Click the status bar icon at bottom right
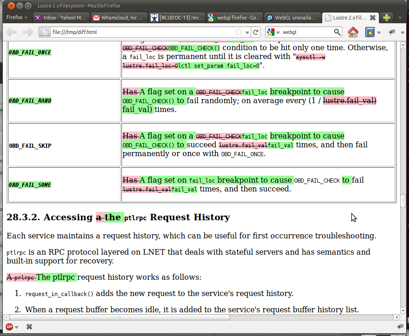 tap(400, 327)
